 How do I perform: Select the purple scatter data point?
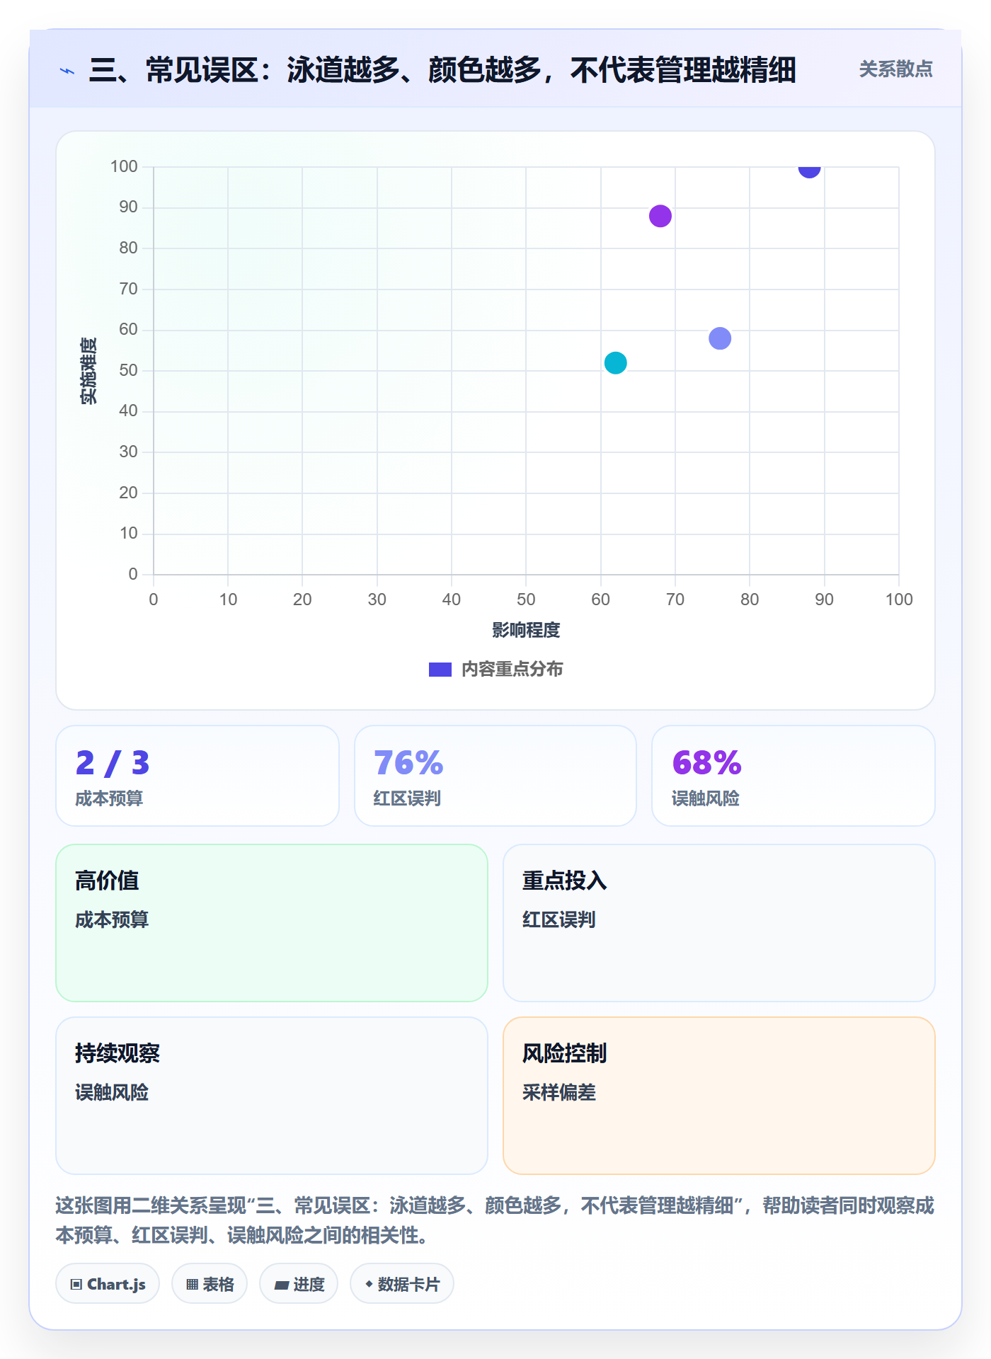(660, 216)
